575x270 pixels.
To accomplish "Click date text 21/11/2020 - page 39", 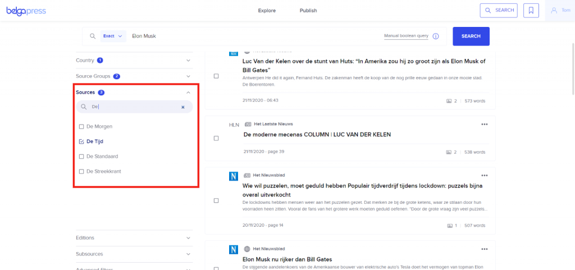I will click(263, 152).
